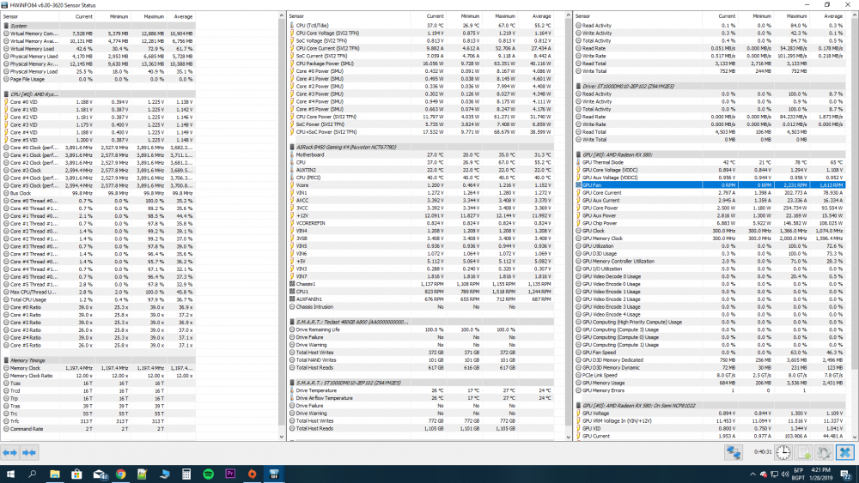This screenshot has height=483, width=859.
Task: Select the Bus Clock row
Action: point(99,193)
